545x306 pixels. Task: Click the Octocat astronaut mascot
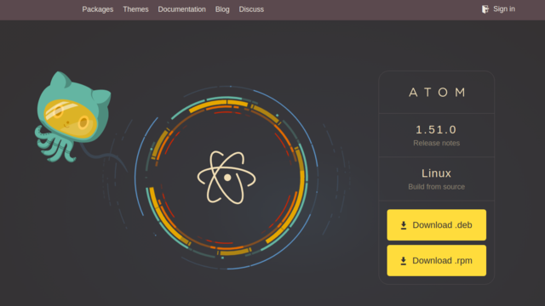point(73,117)
